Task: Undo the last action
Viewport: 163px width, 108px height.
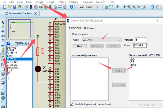Action: coord(152,7)
